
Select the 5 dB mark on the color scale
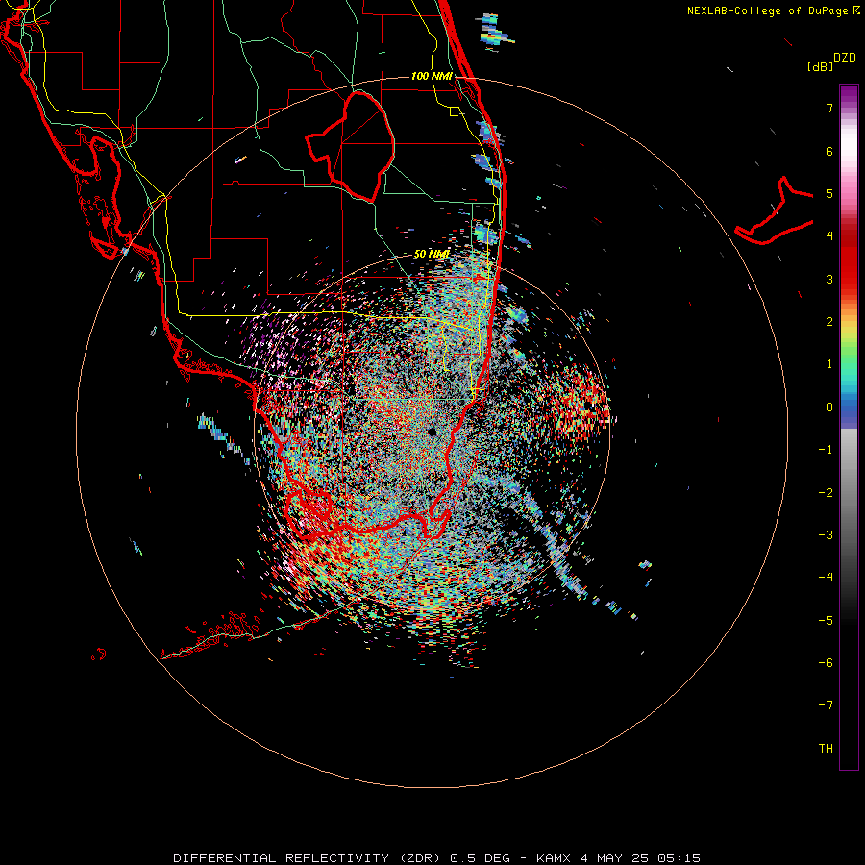829,193
